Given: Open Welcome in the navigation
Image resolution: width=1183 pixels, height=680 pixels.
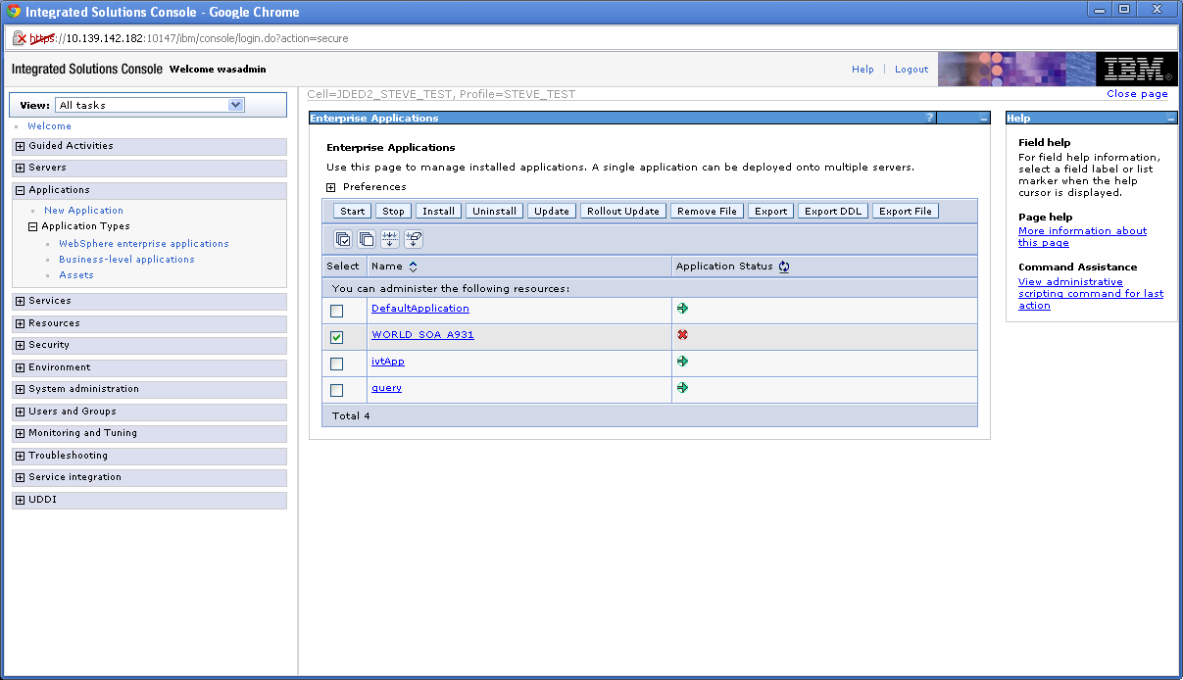Looking at the screenshot, I should [49, 126].
